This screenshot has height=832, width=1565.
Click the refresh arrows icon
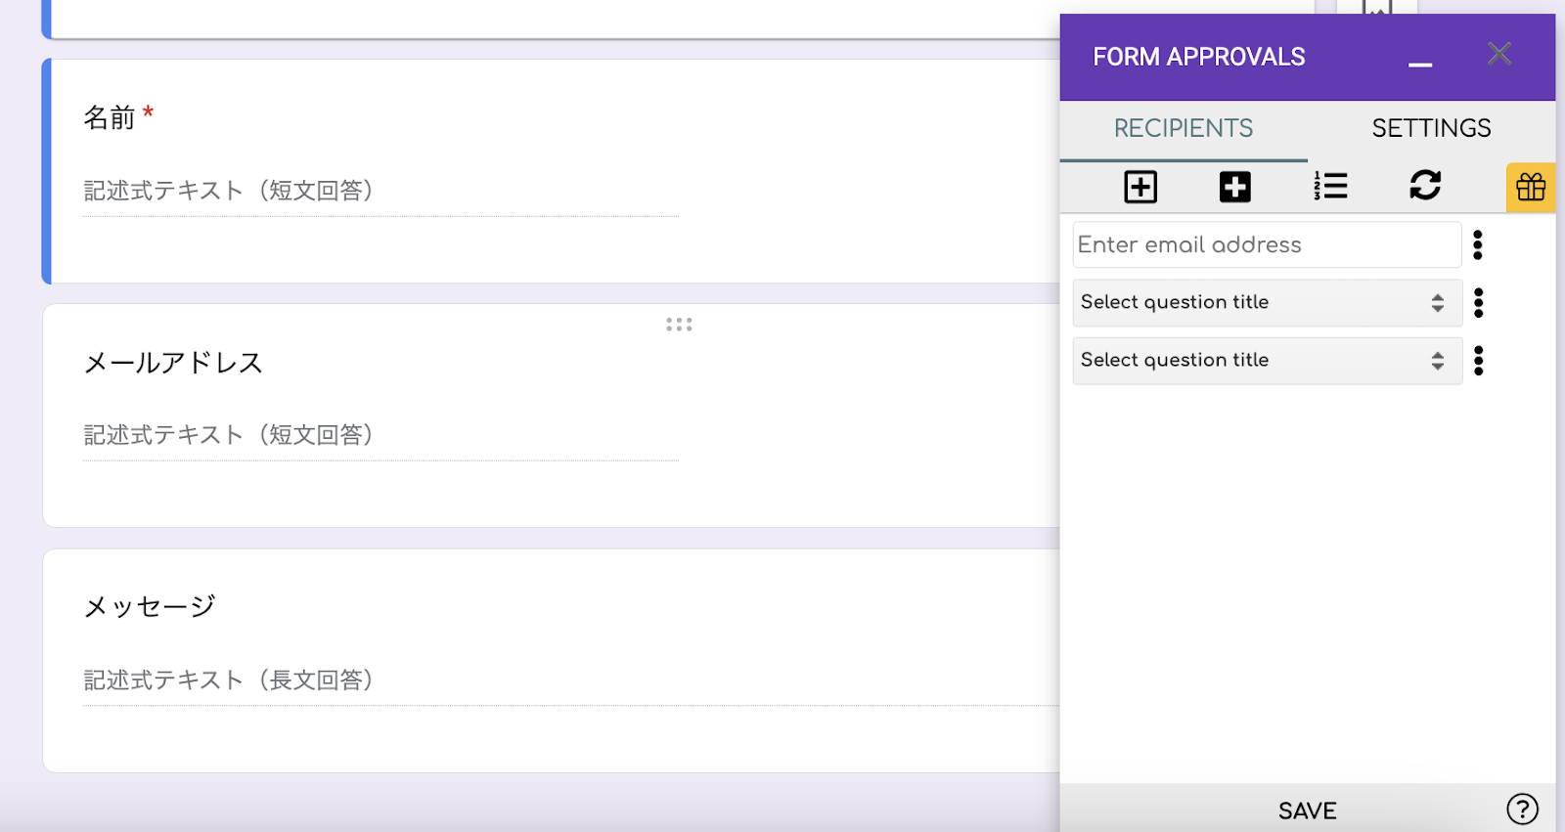(x=1425, y=185)
